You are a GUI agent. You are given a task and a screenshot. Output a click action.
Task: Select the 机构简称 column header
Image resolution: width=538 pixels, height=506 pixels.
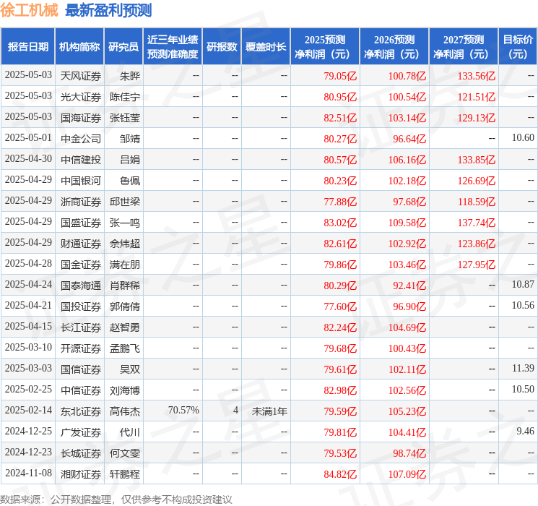pyautogui.click(x=79, y=47)
